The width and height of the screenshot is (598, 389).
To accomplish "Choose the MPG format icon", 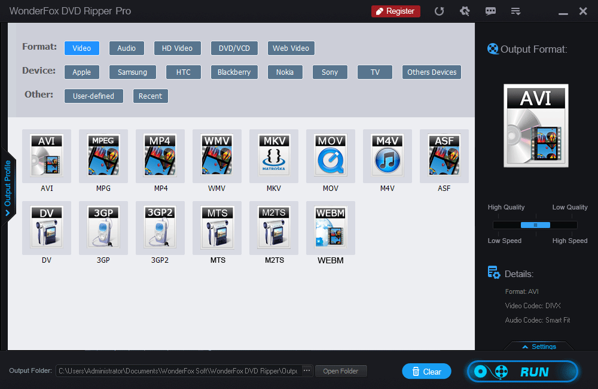I will pos(103,156).
